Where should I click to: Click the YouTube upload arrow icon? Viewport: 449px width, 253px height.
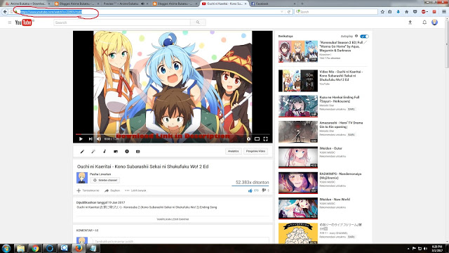click(x=410, y=22)
